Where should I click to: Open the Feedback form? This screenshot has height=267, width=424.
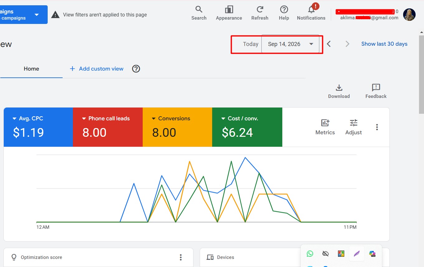click(376, 91)
